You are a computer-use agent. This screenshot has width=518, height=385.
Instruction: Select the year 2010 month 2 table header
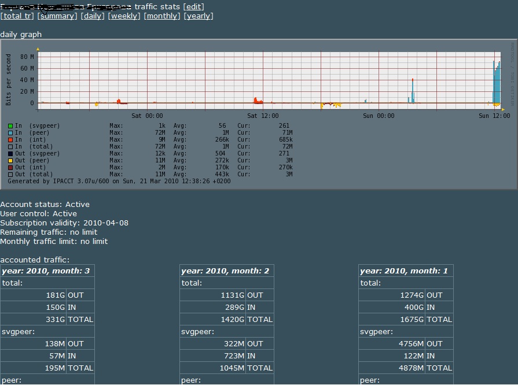[x=225, y=271]
